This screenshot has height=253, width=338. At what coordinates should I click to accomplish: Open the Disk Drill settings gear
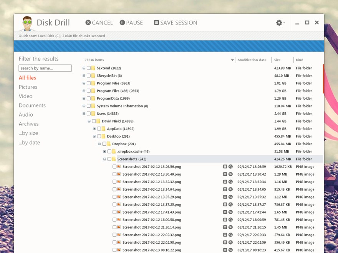point(279,23)
